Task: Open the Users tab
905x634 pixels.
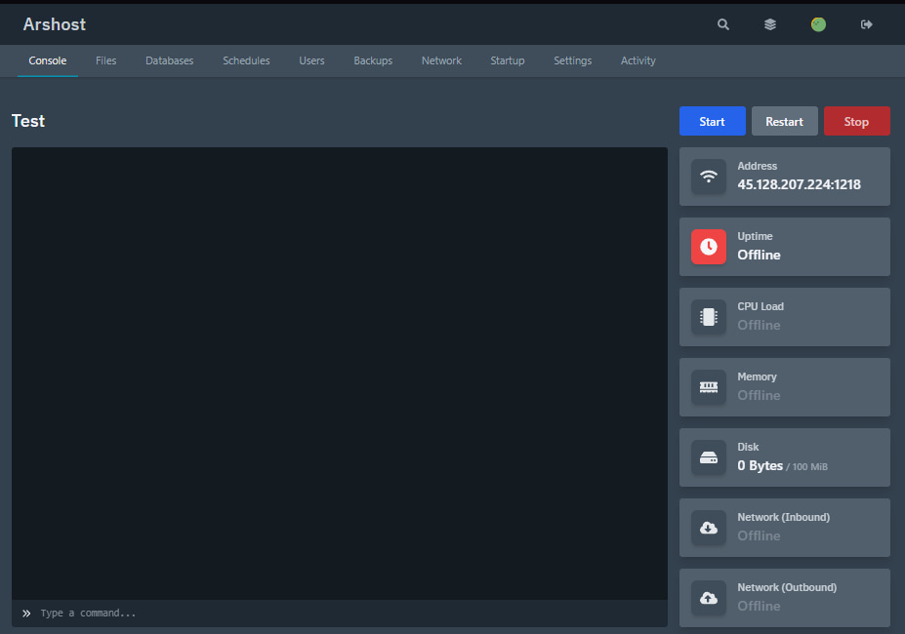Action: [311, 60]
